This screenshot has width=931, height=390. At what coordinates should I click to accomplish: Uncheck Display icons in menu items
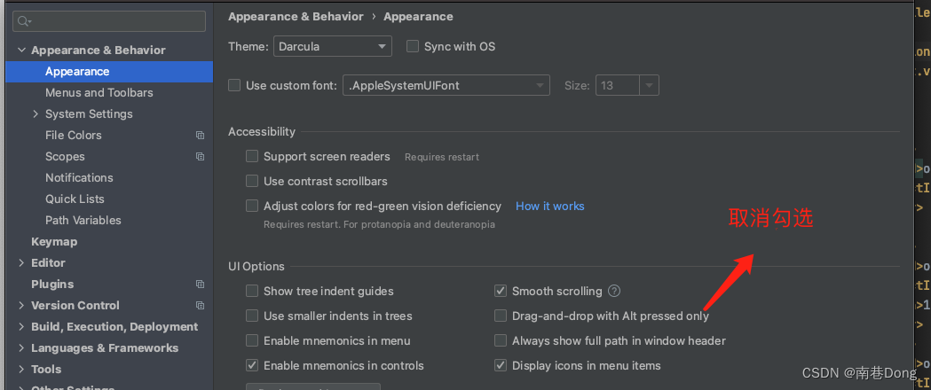click(x=501, y=365)
